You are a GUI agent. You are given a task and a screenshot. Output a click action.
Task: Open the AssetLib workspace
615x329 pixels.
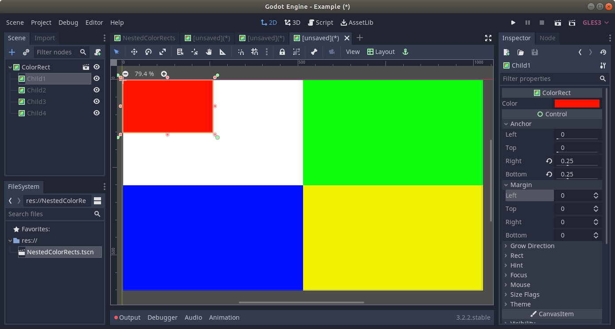[357, 23]
